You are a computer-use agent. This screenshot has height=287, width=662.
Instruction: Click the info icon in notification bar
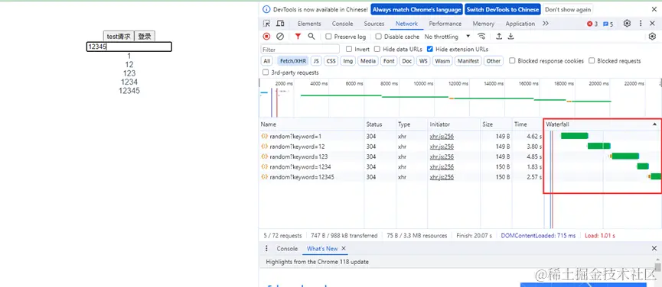click(x=266, y=9)
